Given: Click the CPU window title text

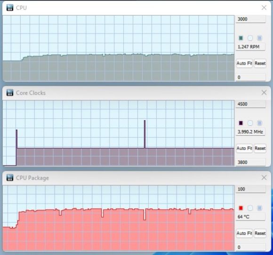Looking at the screenshot, I should [21, 8].
